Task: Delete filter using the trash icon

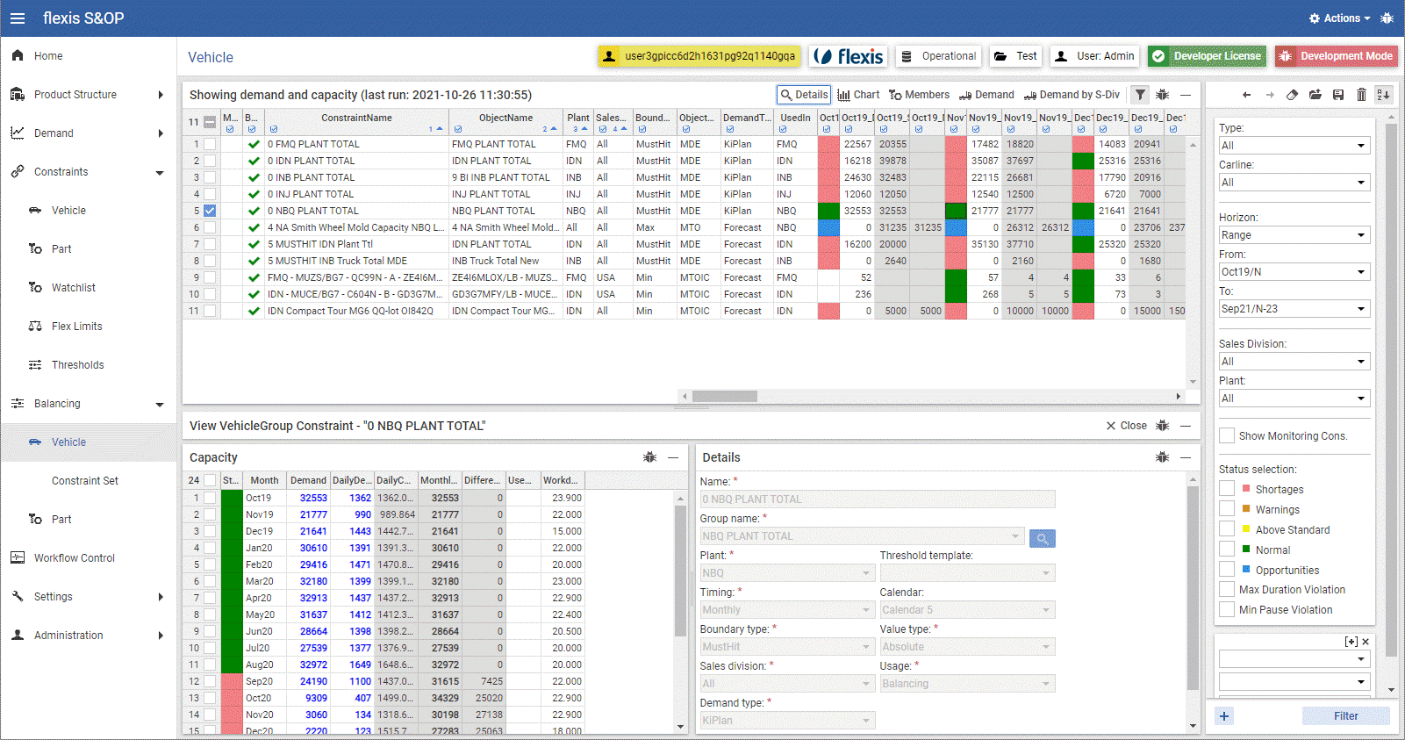Action: coord(1361,95)
